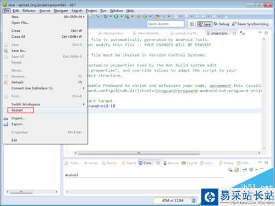This screenshot has width=275, height=206.
Task: Click the new Java package icon in the toolbar
Action: coord(139,16)
